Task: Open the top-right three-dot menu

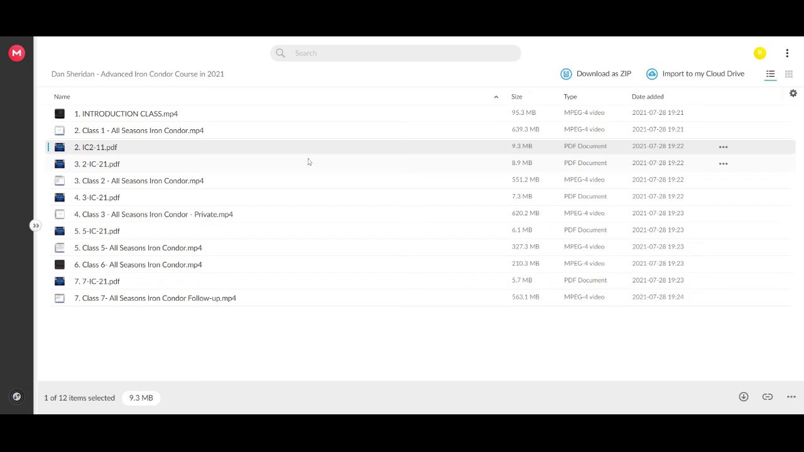Action: [787, 53]
